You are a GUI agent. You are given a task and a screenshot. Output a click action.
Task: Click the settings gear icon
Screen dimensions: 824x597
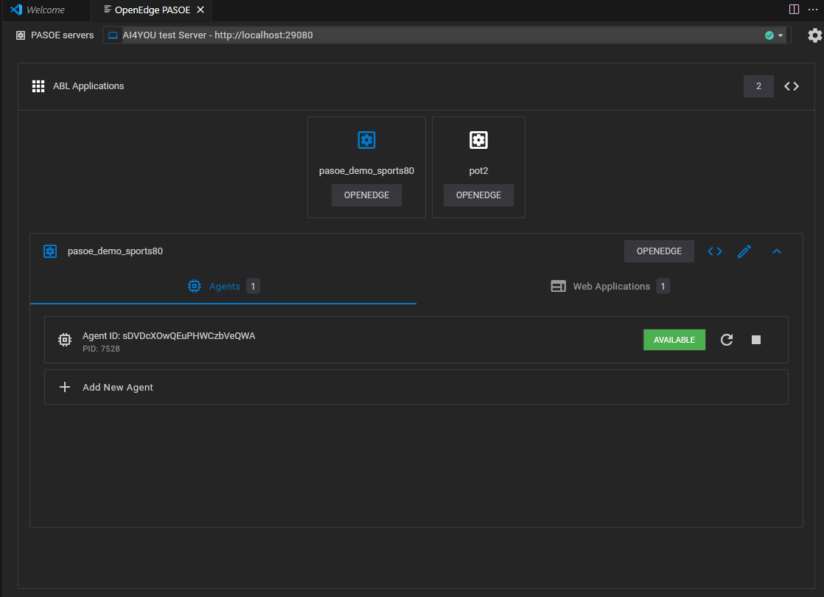pyautogui.click(x=814, y=35)
